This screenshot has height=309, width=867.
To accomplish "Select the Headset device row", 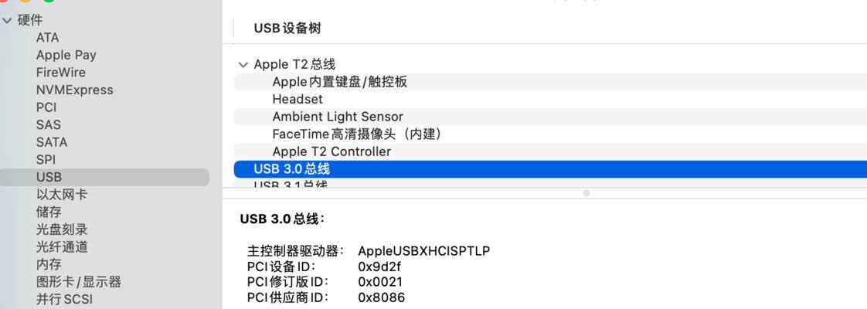I will point(550,100).
